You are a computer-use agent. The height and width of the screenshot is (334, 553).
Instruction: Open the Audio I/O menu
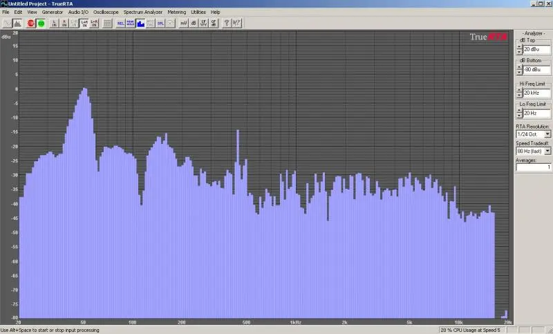click(x=78, y=12)
